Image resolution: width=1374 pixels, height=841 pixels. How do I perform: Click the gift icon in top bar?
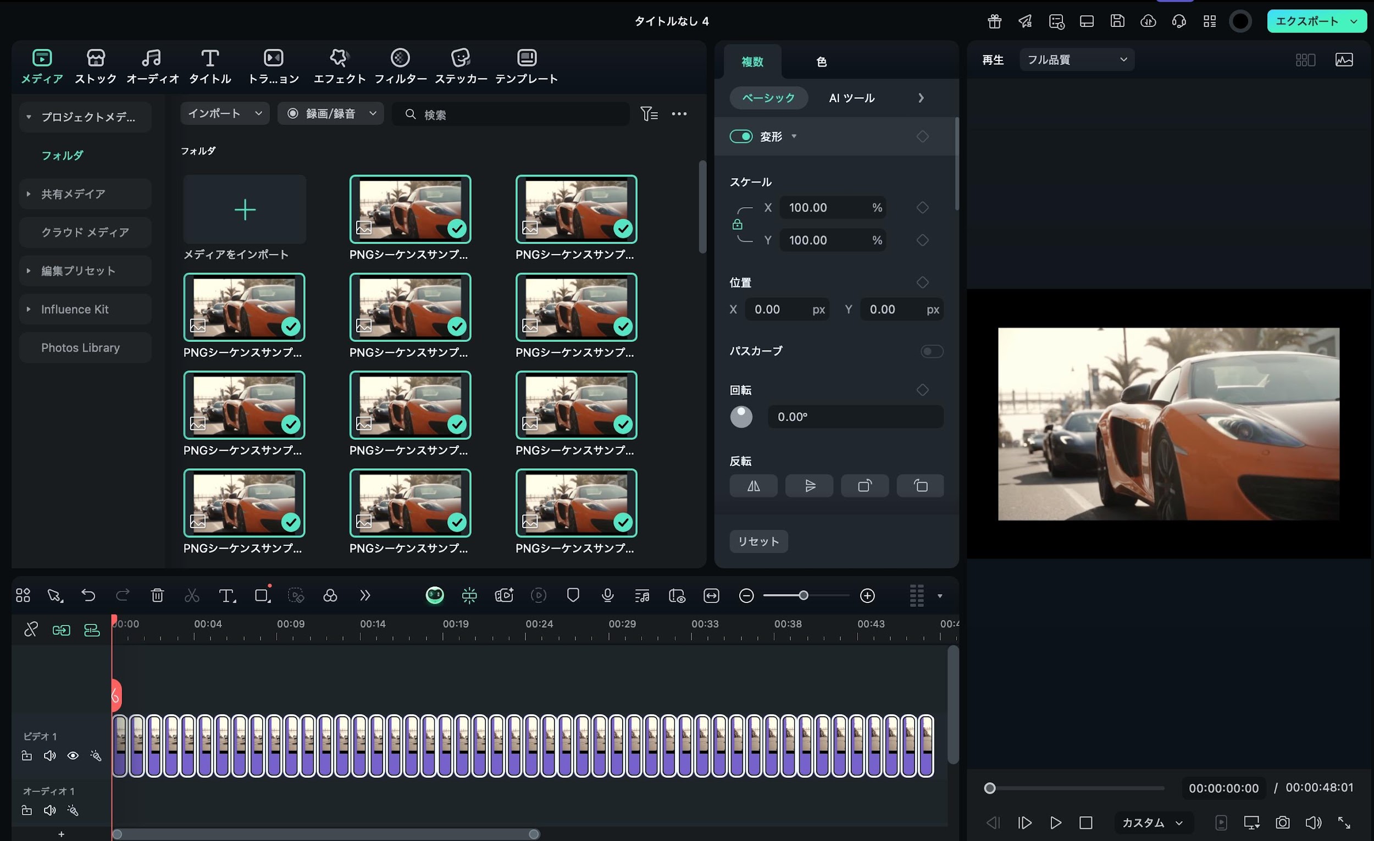(994, 21)
